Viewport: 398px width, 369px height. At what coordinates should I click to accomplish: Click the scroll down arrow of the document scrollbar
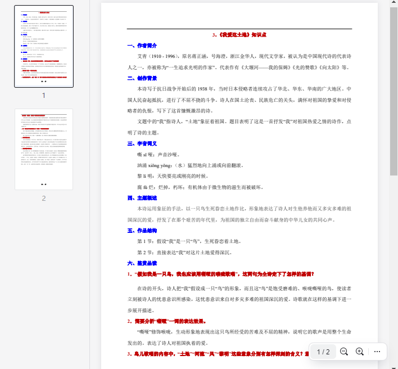coord(394,366)
